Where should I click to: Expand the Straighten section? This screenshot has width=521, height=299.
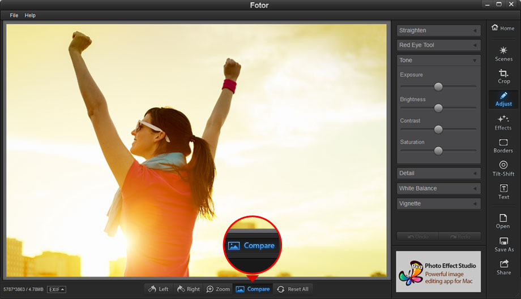tap(439, 31)
